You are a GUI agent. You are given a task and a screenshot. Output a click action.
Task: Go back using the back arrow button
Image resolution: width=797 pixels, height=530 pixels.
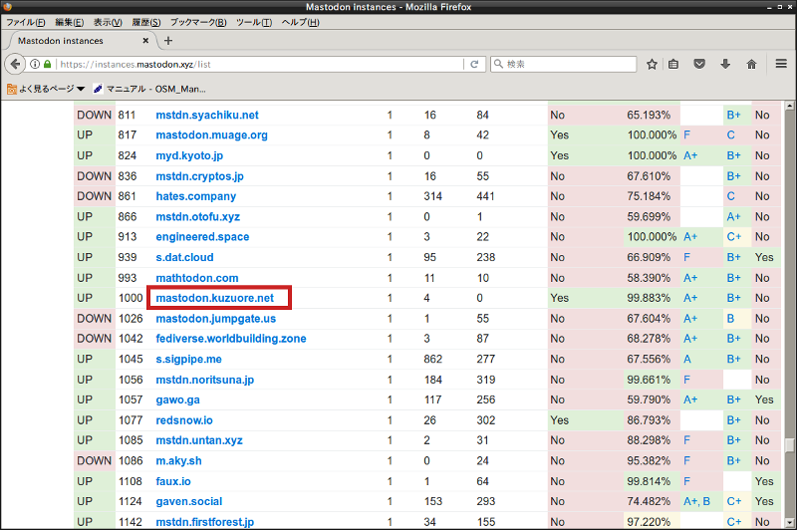click(x=15, y=64)
